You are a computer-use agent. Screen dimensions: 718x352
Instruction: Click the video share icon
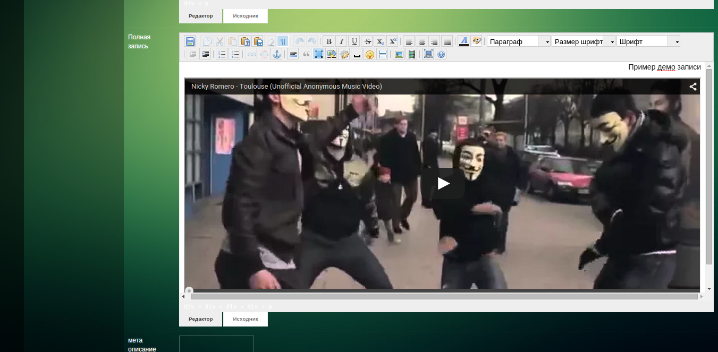pyautogui.click(x=693, y=87)
